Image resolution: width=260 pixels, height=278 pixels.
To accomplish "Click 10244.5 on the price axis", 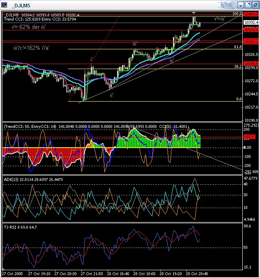I will coord(251,94).
